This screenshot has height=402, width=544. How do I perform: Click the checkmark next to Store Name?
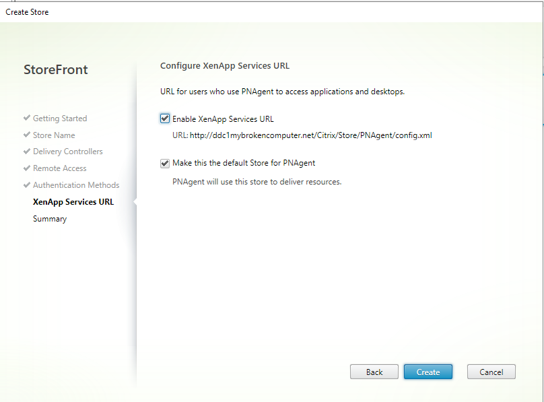point(27,135)
